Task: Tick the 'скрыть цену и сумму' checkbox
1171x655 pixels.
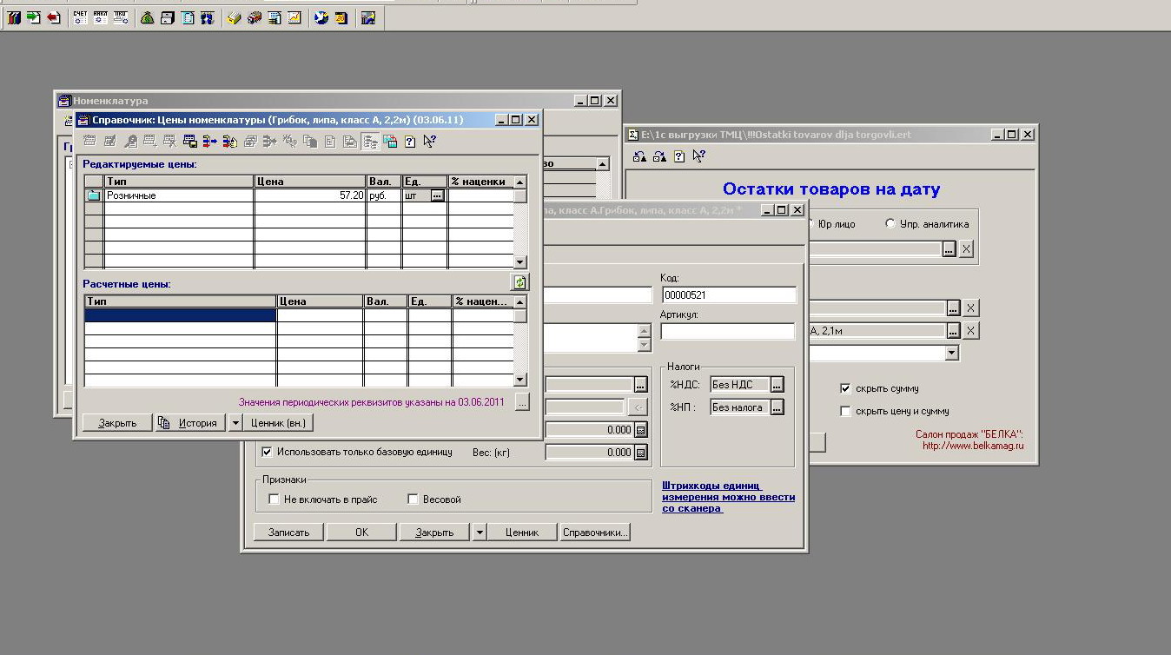Action: coord(845,411)
